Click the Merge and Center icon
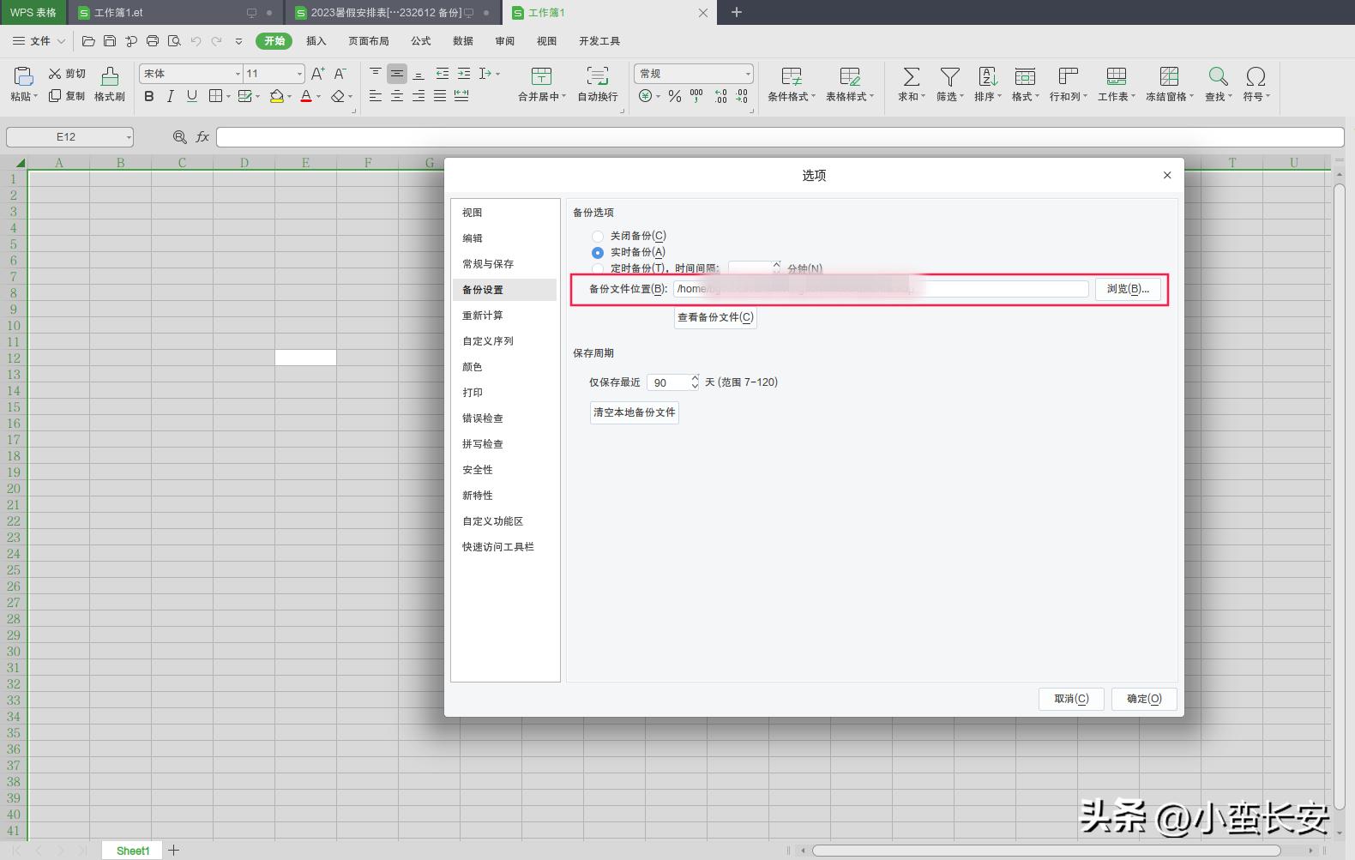Image resolution: width=1355 pixels, height=860 pixels. click(541, 77)
